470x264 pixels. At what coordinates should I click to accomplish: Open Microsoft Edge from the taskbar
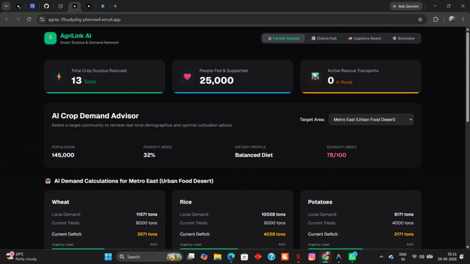click(x=231, y=257)
